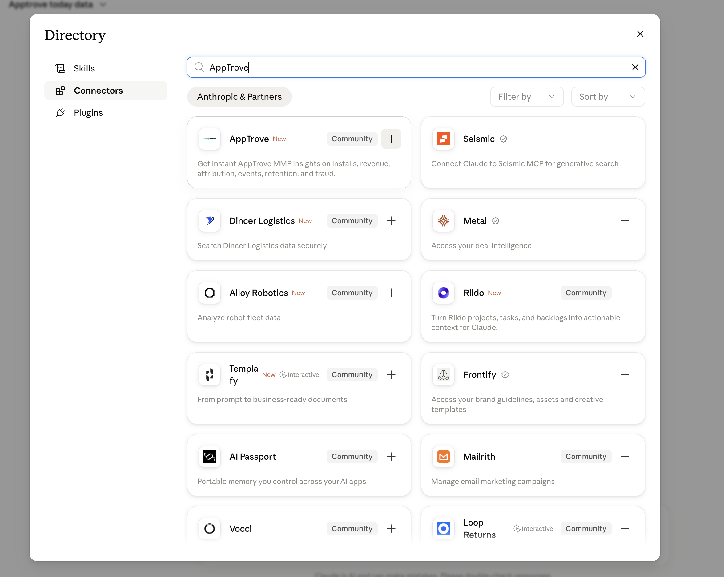The width and height of the screenshot is (724, 577).
Task: Click the Community tag on Mailrith card
Action: 586,456
